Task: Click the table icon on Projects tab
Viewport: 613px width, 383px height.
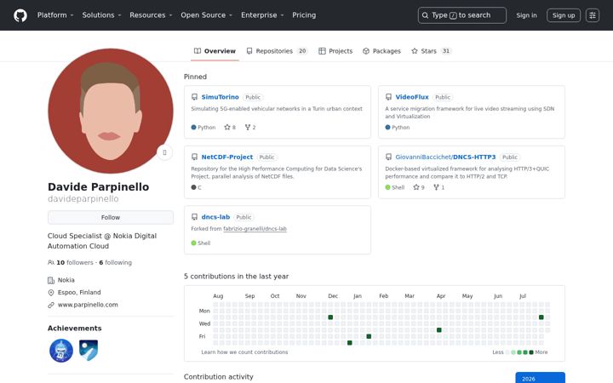Action: pos(322,51)
